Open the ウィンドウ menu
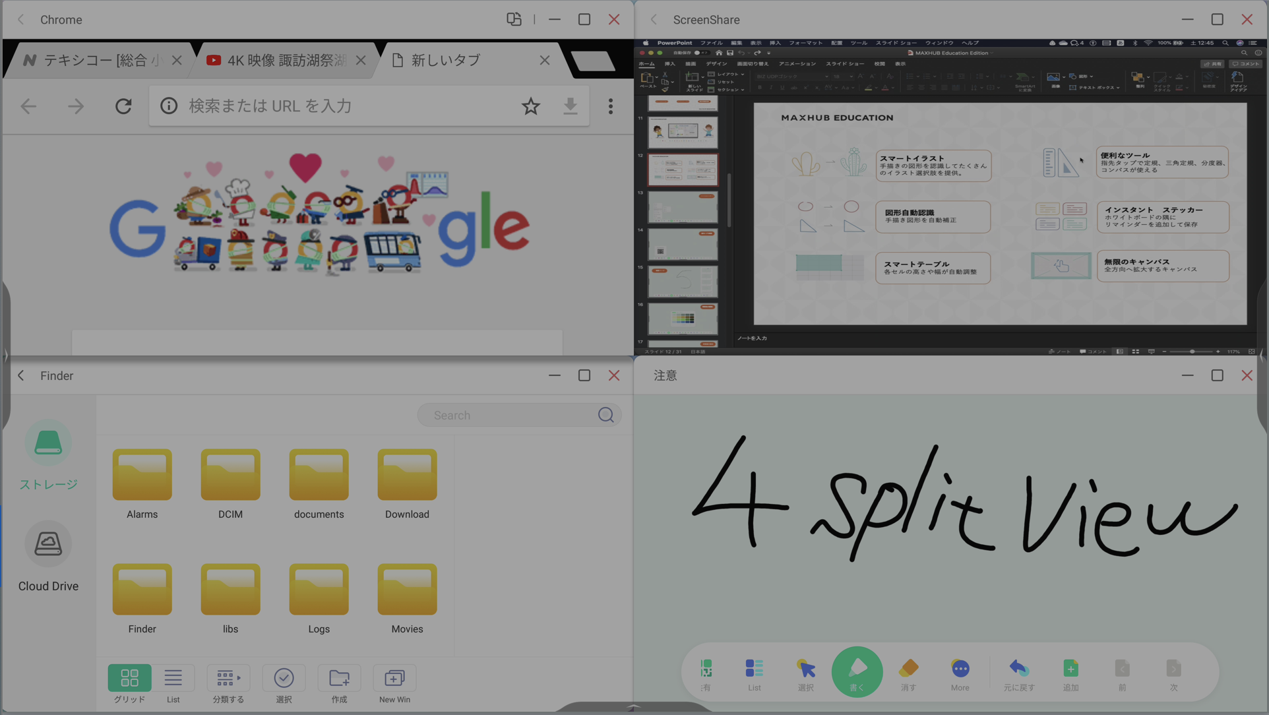The height and width of the screenshot is (715, 1269). click(939, 43)
